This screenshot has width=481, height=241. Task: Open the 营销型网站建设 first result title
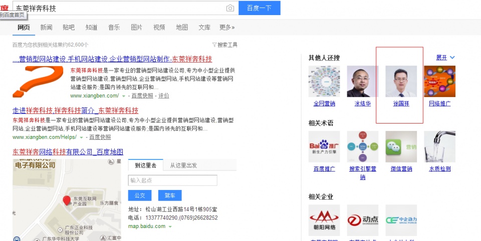point(112,59)
